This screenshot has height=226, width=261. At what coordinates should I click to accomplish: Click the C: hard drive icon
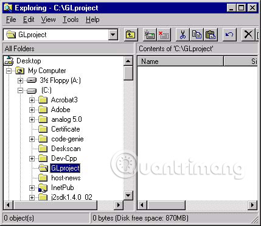click(x=32, y=91)
